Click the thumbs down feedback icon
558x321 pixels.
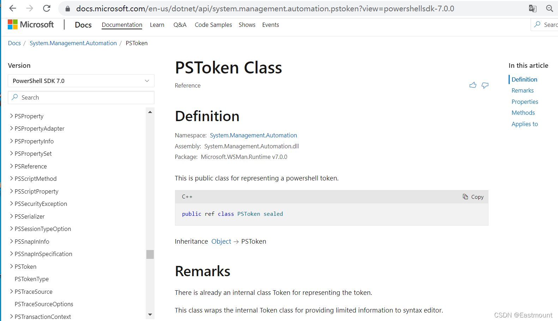(485, 85)
